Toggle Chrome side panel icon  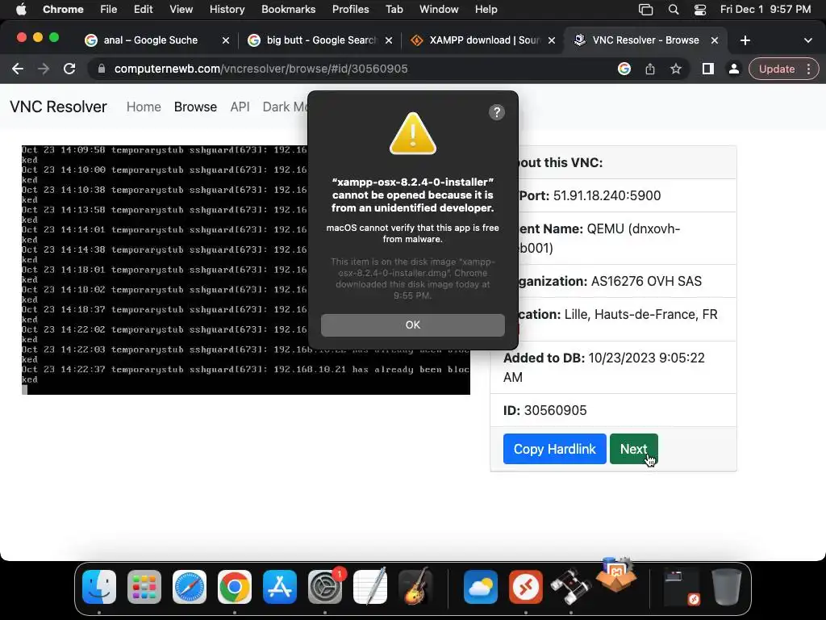[708, 69]
